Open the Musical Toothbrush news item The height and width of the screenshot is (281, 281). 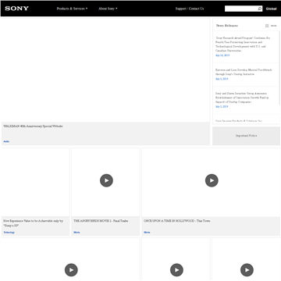pos(244,72)
